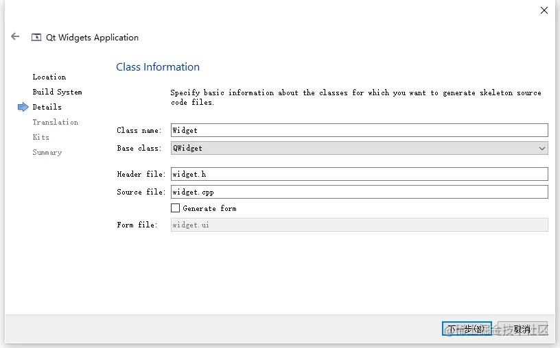The width and height of the screenshot is (560, 348).
Task: Click the Header file label
Action: [141, 174]
